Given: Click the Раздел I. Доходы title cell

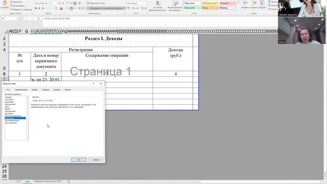Looking at the screenshot, I should (x=103, y=38).
